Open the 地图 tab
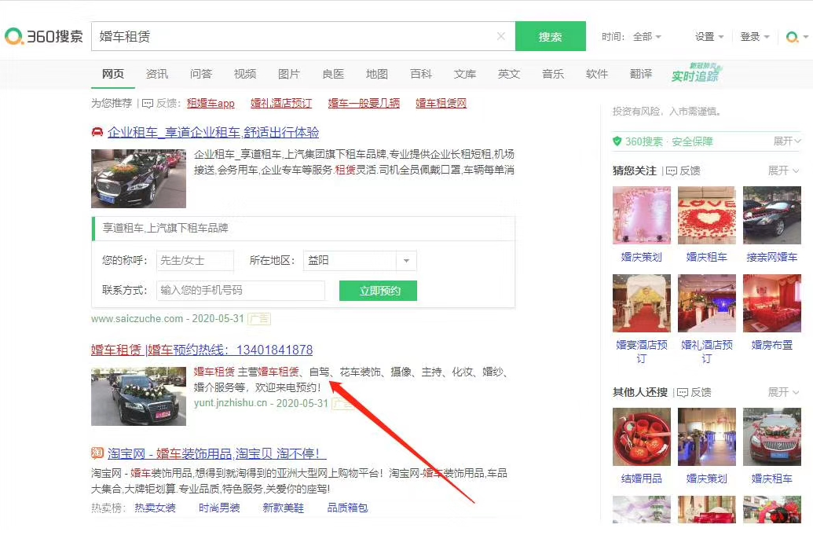Image resolution: width=813 pixels, height=550 pixels. click(377, 74)
